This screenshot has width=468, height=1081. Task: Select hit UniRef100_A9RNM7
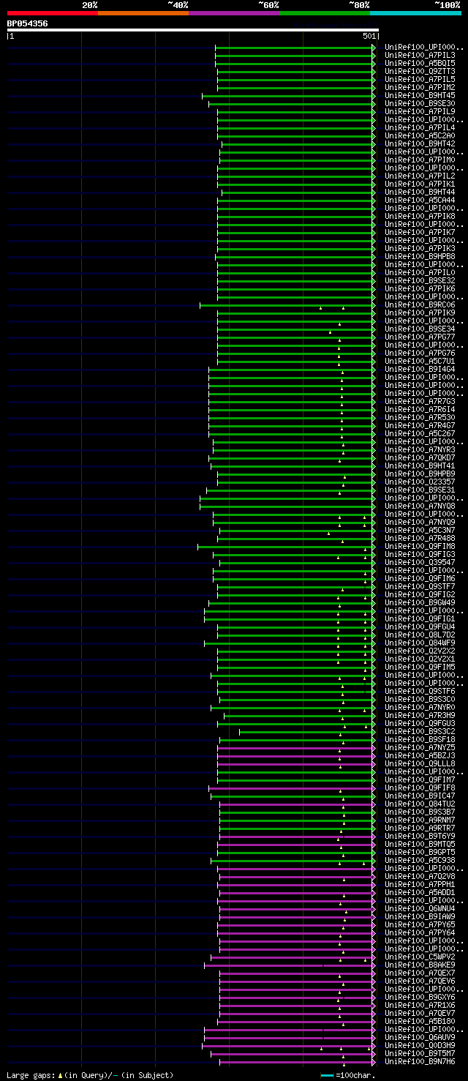pyautogui.click(x=420, y=820)
